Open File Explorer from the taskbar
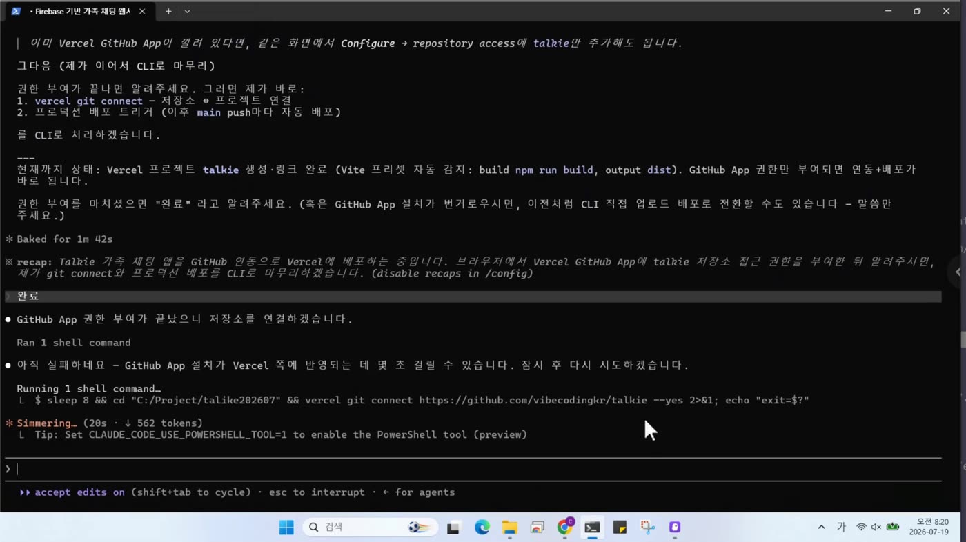 pyautogui.click(x=509, y=528)
